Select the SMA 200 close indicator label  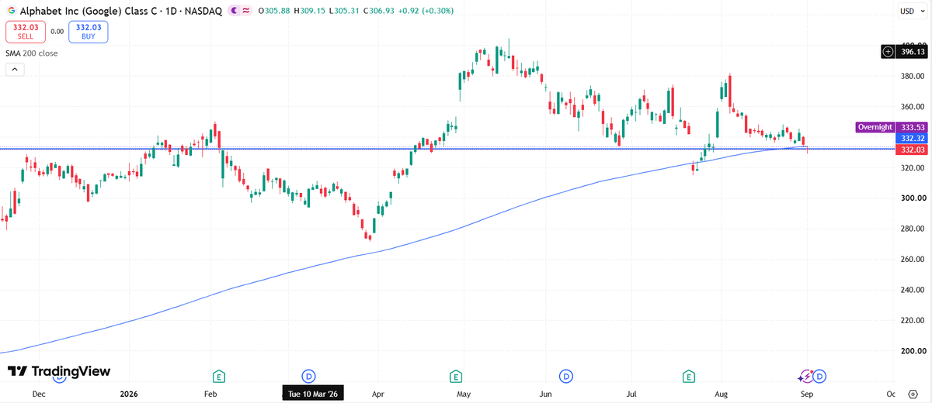[32, 53]
